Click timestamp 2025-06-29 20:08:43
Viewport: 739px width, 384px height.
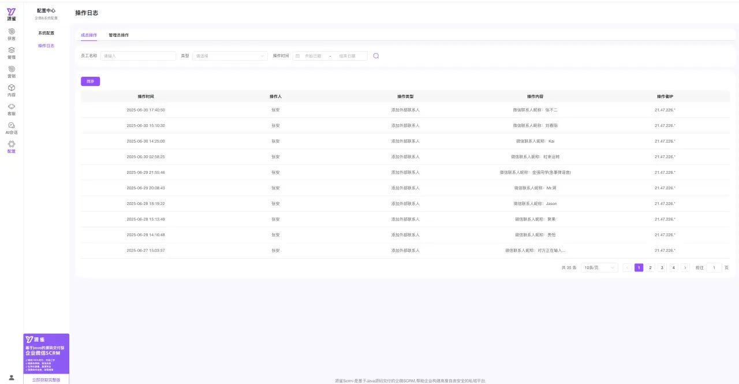coord(146,188)
